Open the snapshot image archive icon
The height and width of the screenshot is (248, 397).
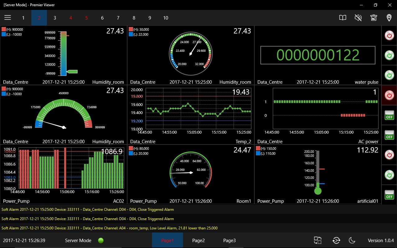pos(374,18)
